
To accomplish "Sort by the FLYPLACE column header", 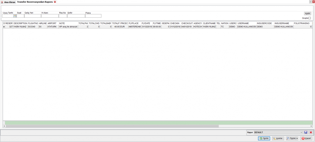I will click(x=134, y=23).
